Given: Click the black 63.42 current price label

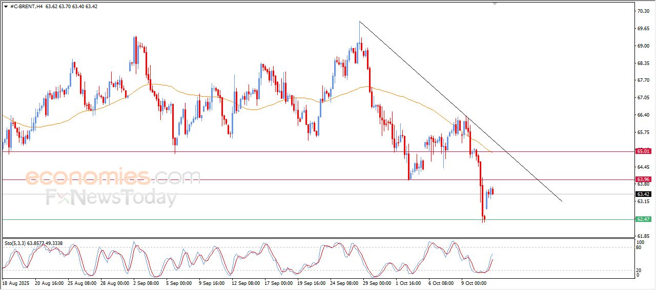Looking at the screenshot, I should 643,194.
